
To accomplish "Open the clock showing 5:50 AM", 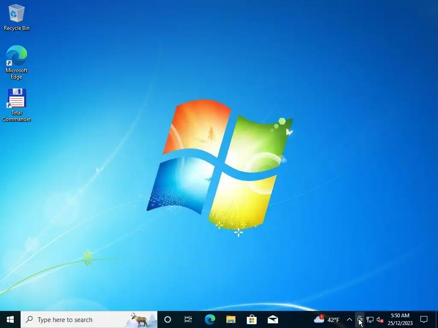I will [400, 319].
